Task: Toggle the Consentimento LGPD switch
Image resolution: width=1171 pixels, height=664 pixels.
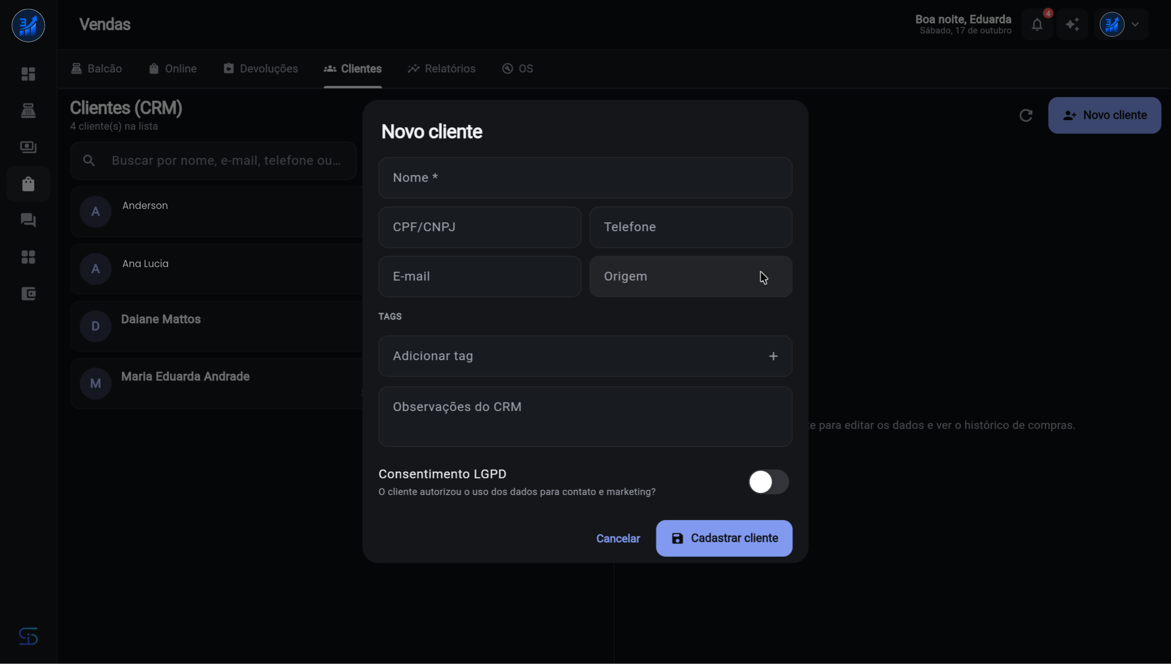Action: pyautogui.click(x=768, y=482)
